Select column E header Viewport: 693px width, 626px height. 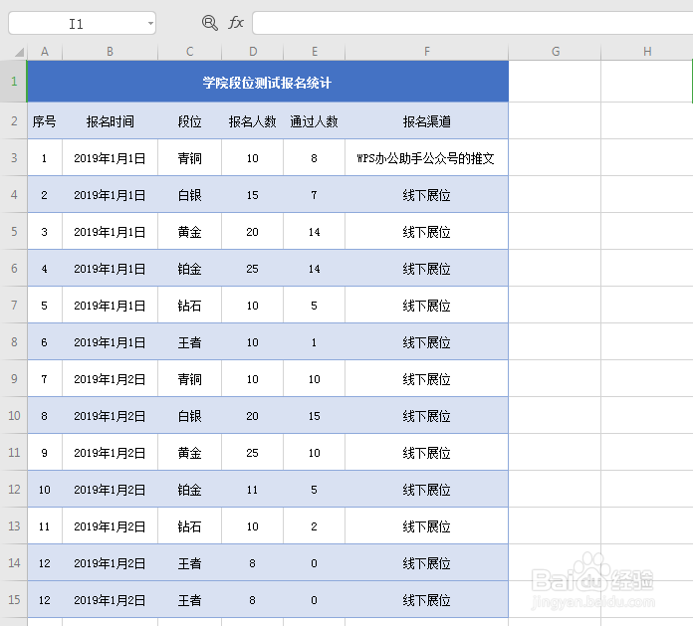pyautogui.click(x=315, y=52)
